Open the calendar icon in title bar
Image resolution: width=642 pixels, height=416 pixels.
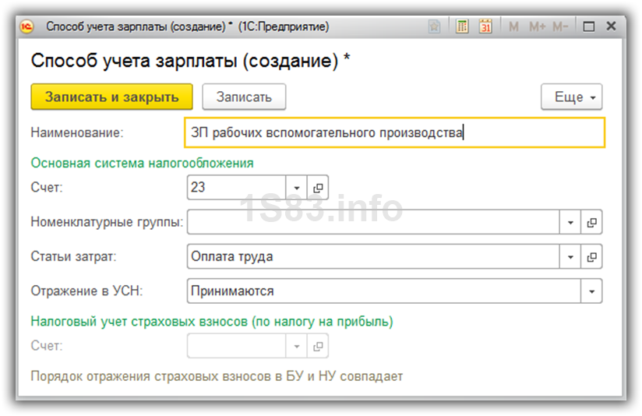485,26
